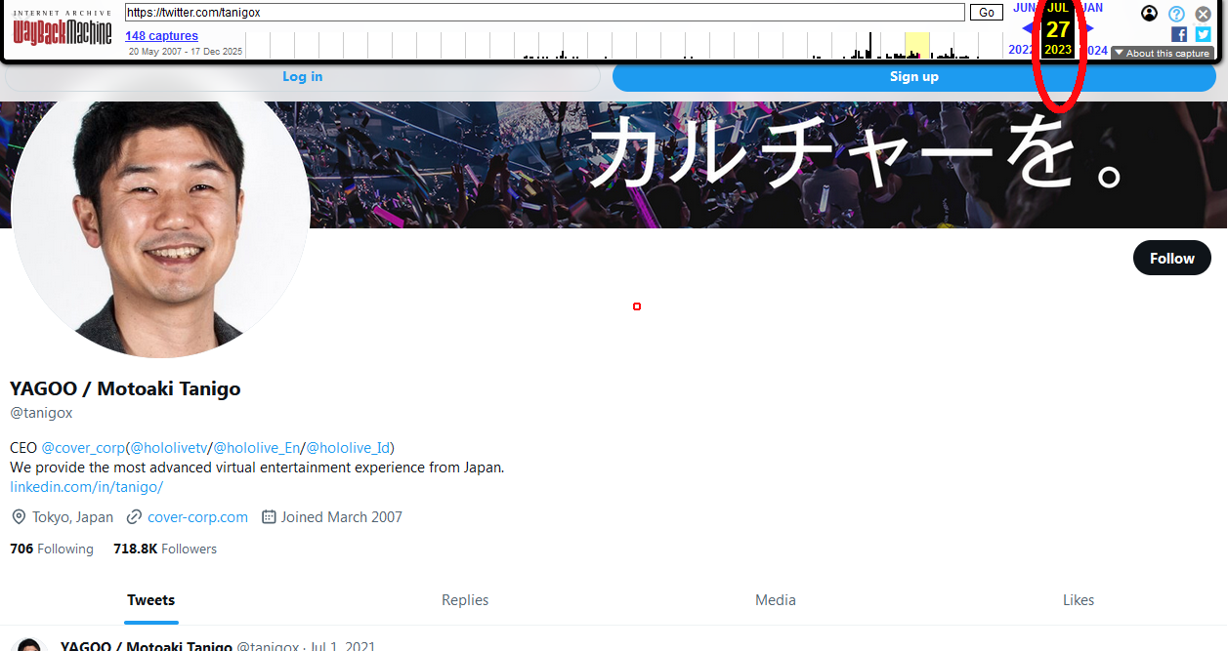Click the Joined March 2007 text

tap(342, 517)
